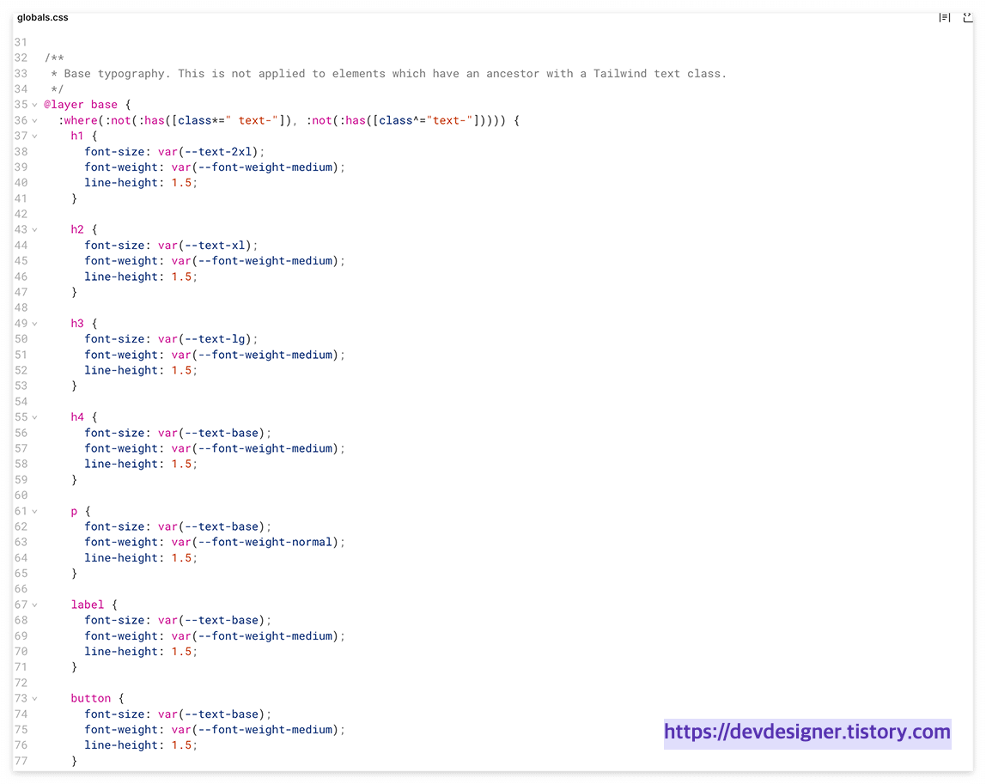This screenshot has width=986, height=784.
Task: Click 'var(--text-lg)' value on line 50
Action: pyautogui.click(x=205, y=339)
